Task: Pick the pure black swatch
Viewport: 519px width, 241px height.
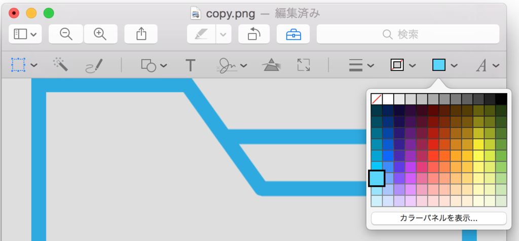Action: [501, 99]
